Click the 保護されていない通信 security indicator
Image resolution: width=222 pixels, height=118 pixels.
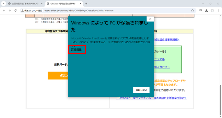31,11
